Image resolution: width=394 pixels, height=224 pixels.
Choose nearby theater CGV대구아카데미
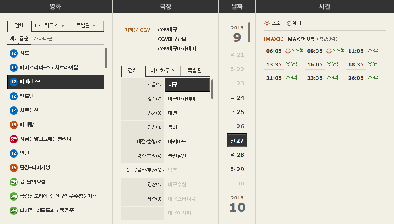point(177,49)
